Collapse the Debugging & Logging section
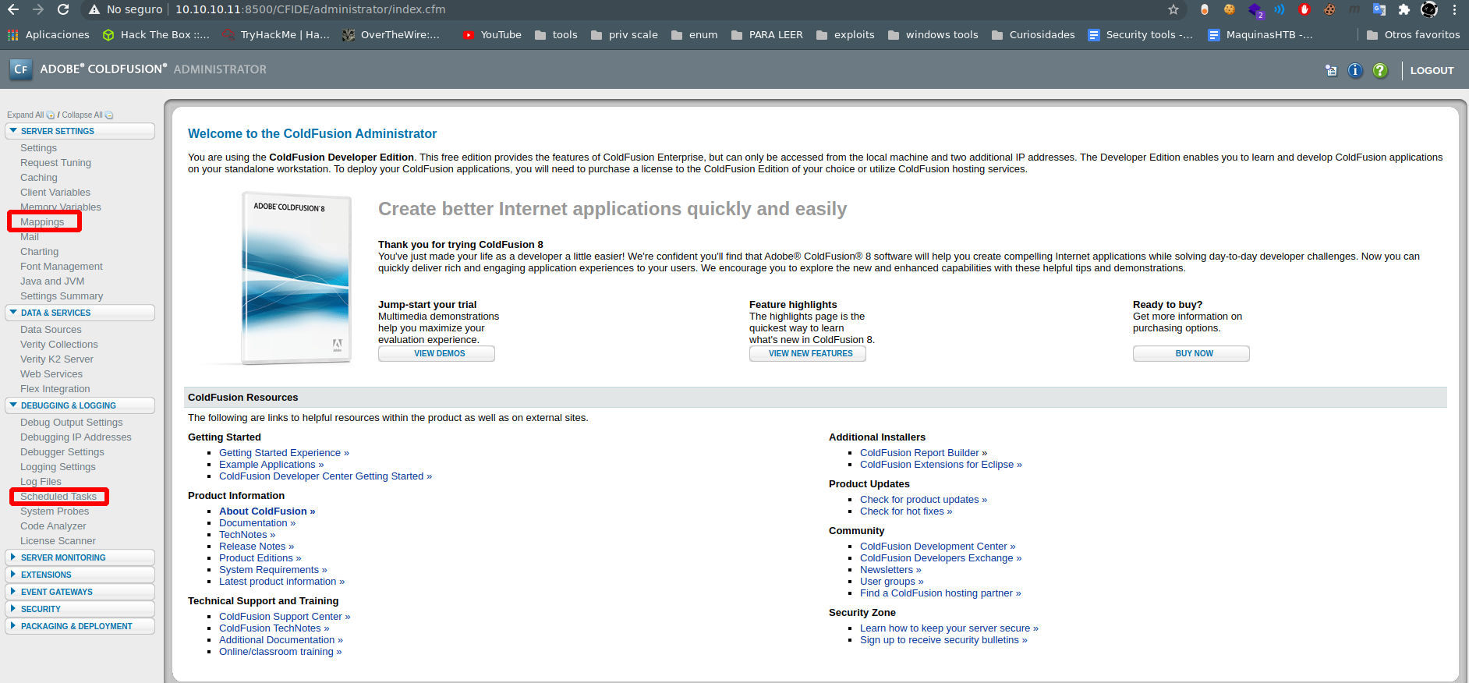The width and height of the screenshot is (1469, 683). pyautogui.click(x=80, y=405)
